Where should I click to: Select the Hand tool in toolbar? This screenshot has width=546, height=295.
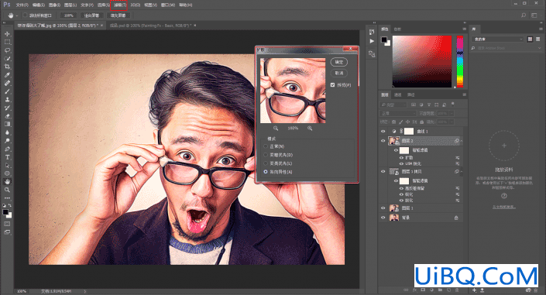point(7,181)
